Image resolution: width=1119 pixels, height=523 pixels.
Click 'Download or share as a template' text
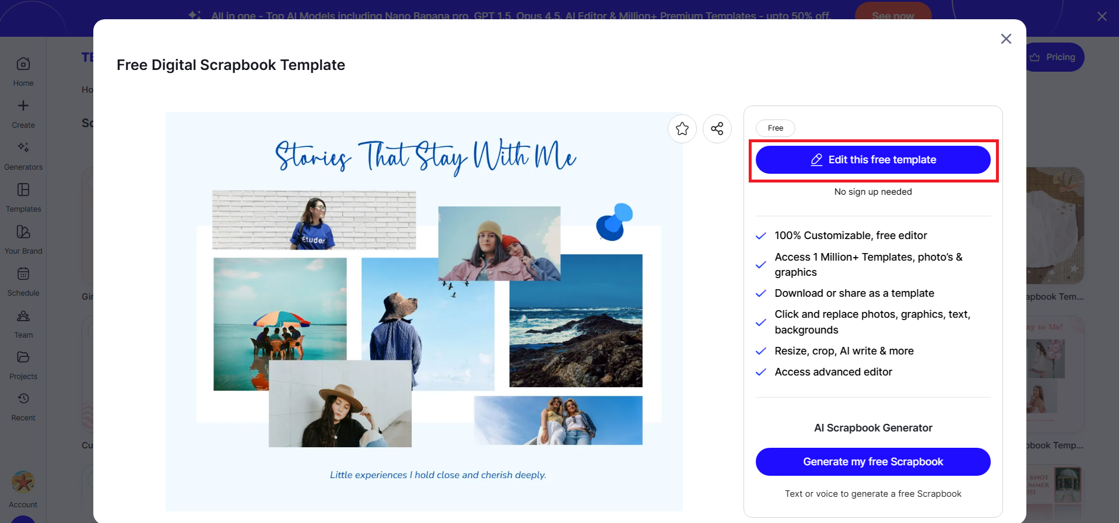tap(854, 293)
